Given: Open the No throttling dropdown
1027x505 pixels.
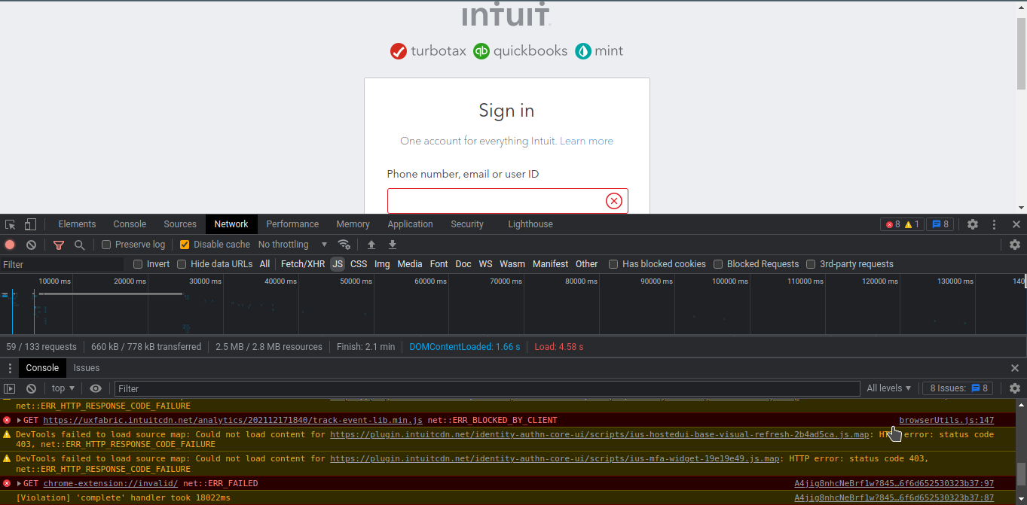Looking at the screenshot, I should (293, 245).
